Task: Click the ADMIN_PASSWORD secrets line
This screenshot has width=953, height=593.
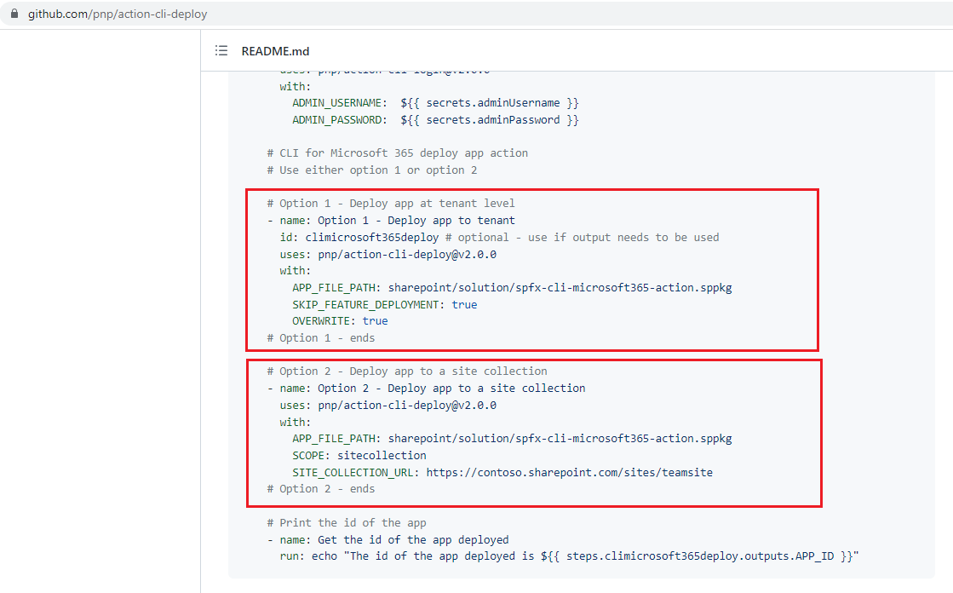Action: coord(434,120)
